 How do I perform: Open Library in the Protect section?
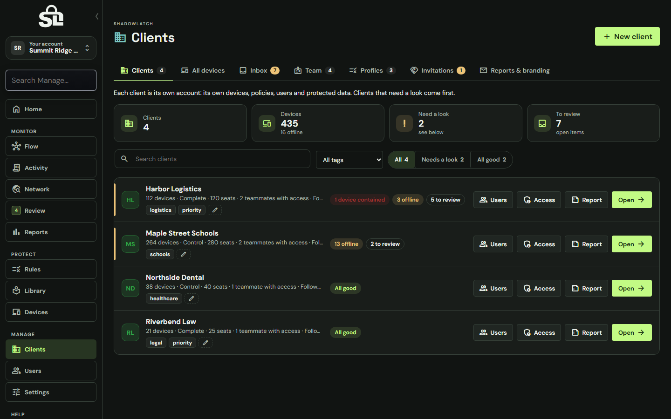click(51, 291)
